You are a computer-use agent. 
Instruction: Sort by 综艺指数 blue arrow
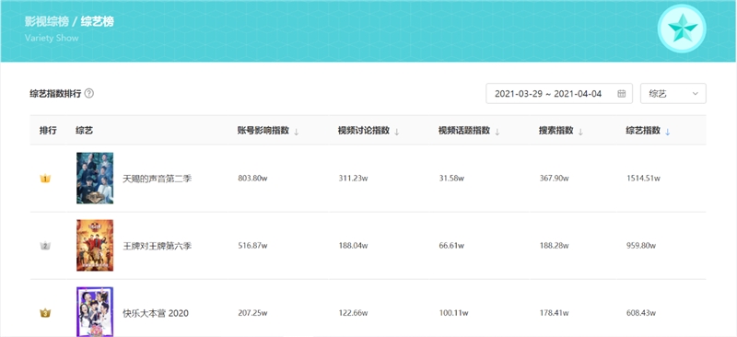[667, 132]
